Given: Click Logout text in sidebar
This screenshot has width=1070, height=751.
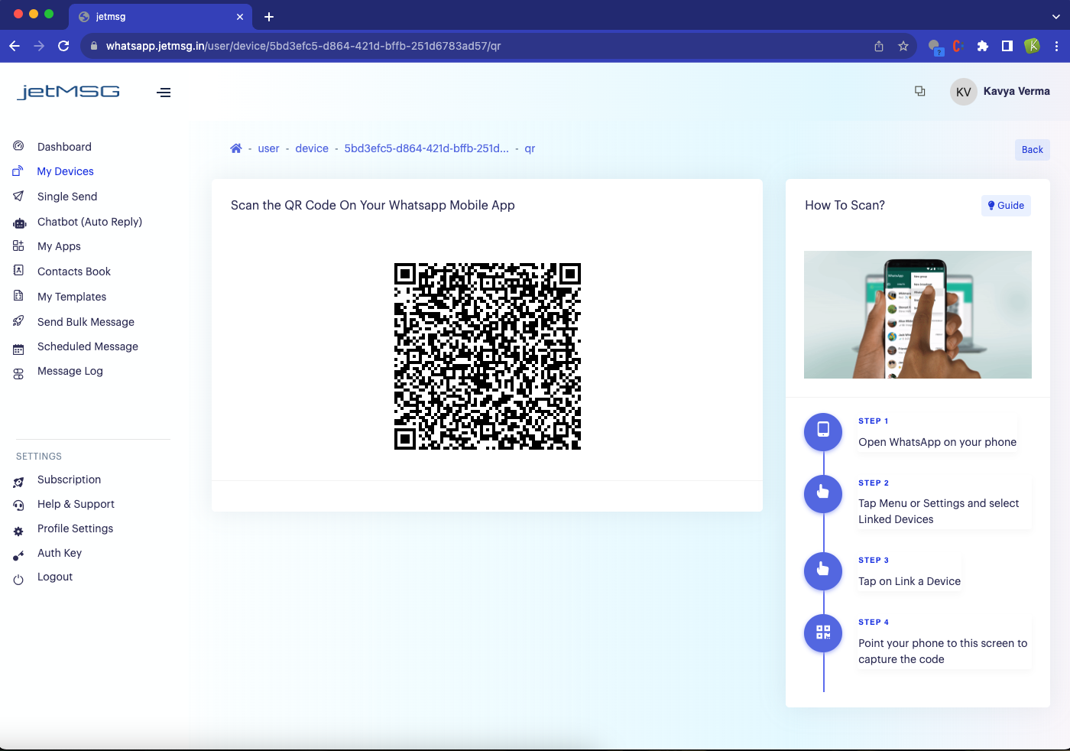Looking at the screenshot, I should click(x=55, y=577).
